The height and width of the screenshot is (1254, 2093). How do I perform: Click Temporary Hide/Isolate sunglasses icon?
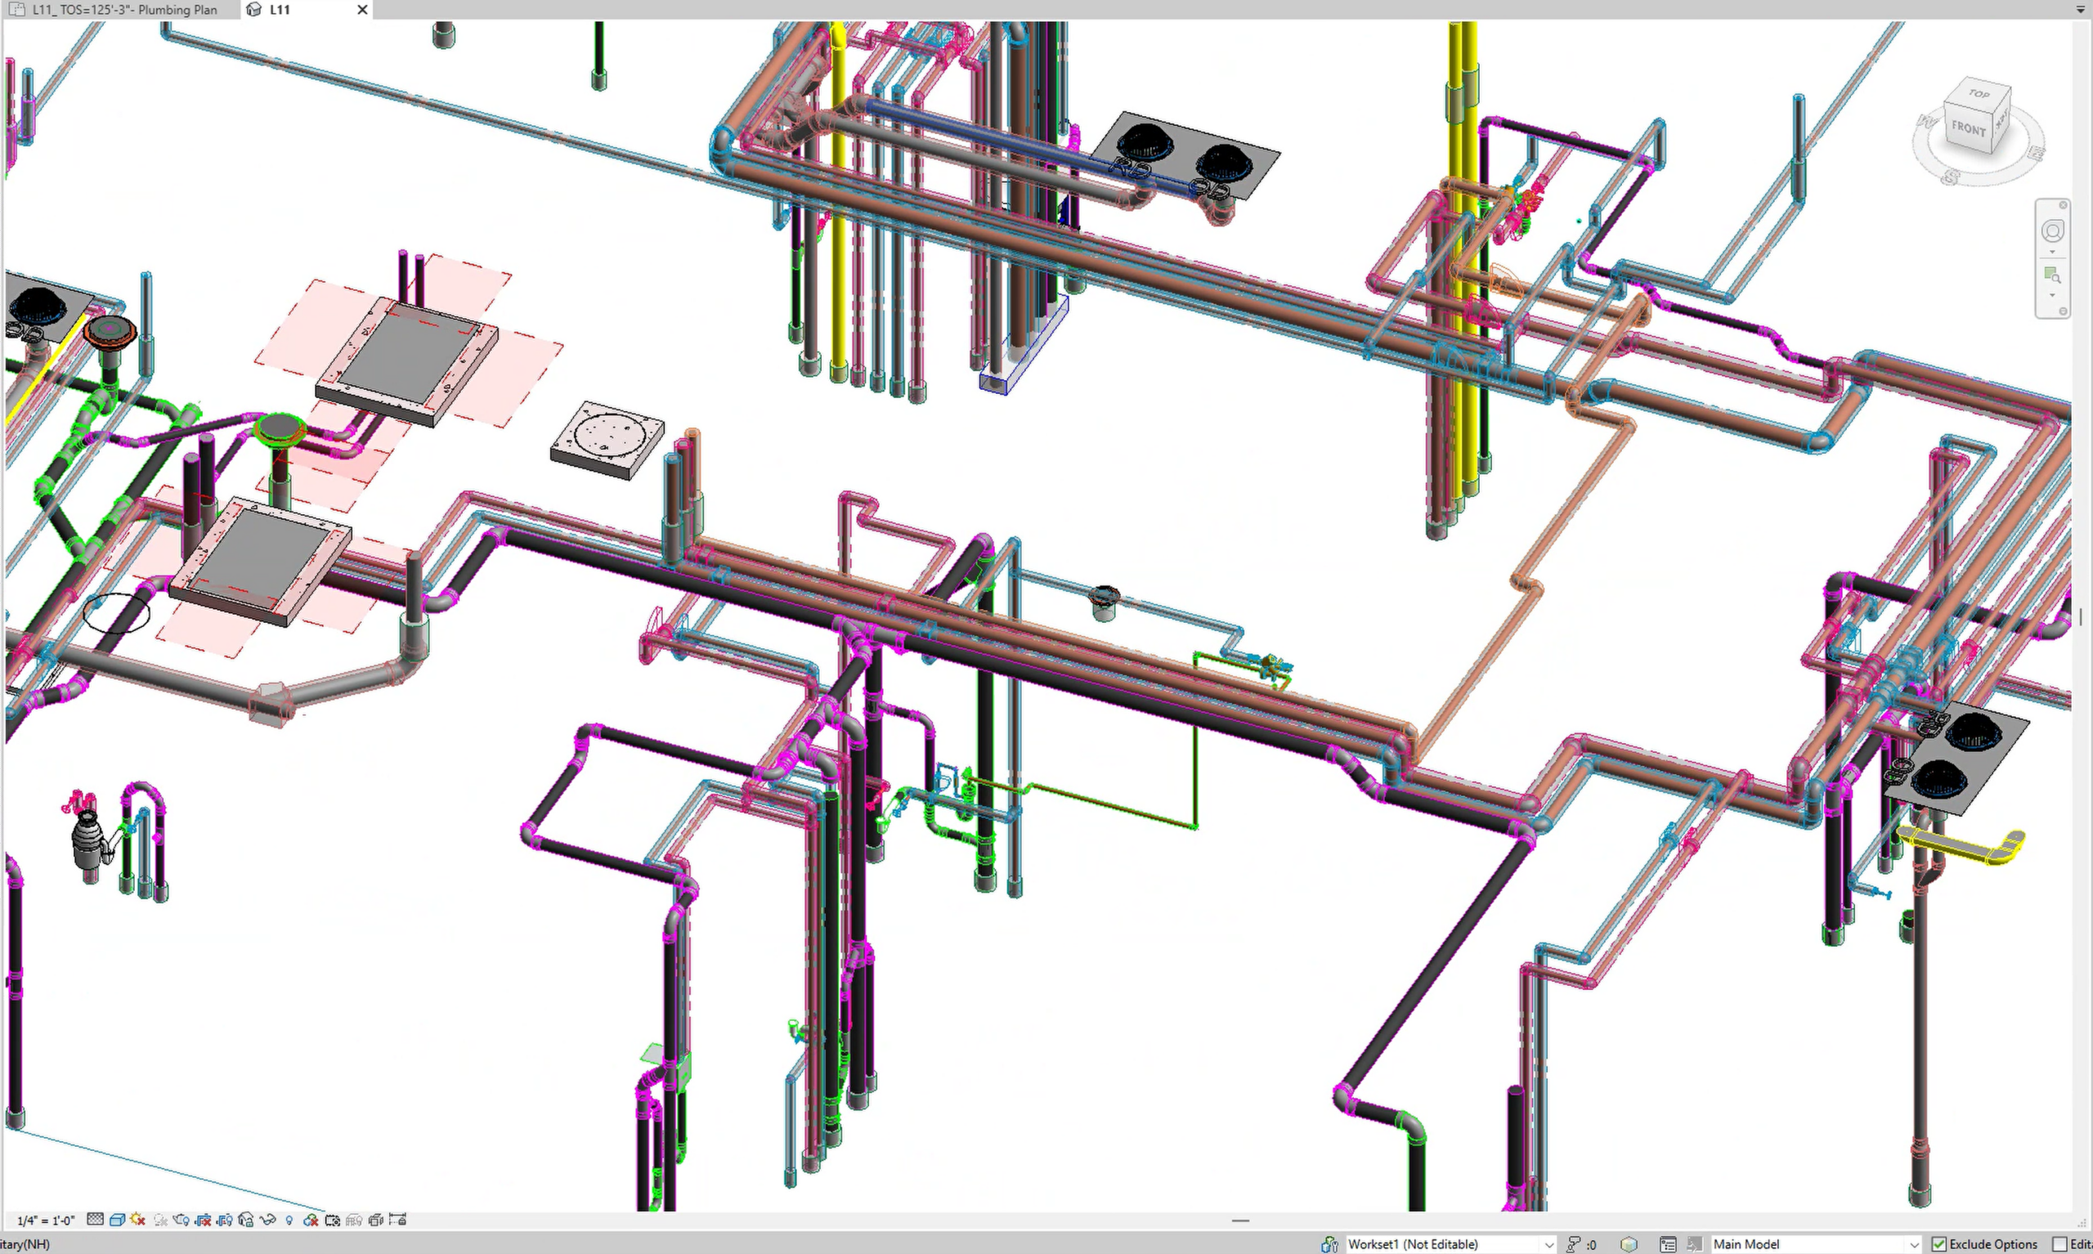point(268,1220)
